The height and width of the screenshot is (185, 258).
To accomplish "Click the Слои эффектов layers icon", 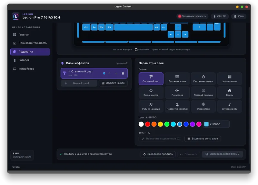I will [62, 63].
